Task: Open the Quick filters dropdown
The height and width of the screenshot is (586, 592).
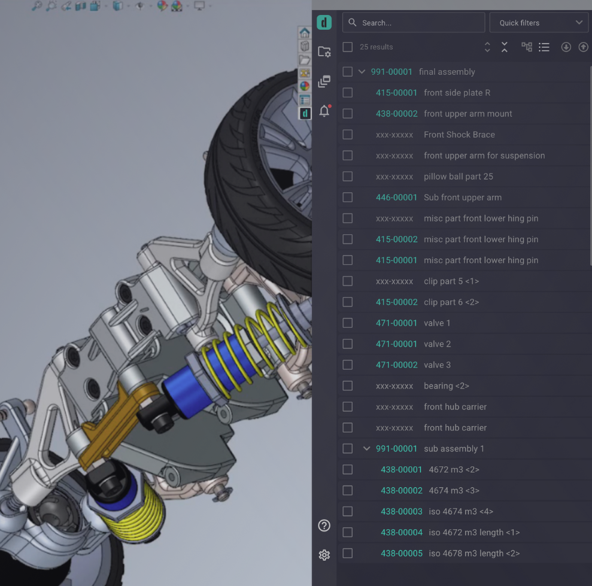Action: 539,23
